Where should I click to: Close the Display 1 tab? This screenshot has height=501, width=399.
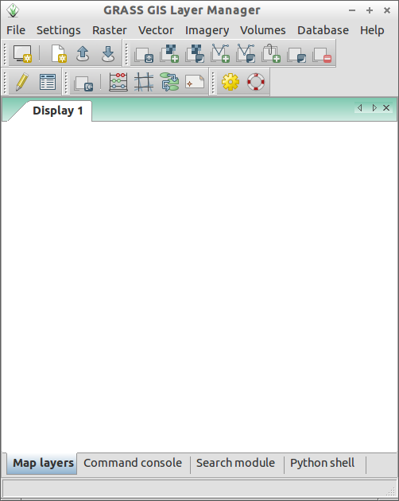pos(386,108)
